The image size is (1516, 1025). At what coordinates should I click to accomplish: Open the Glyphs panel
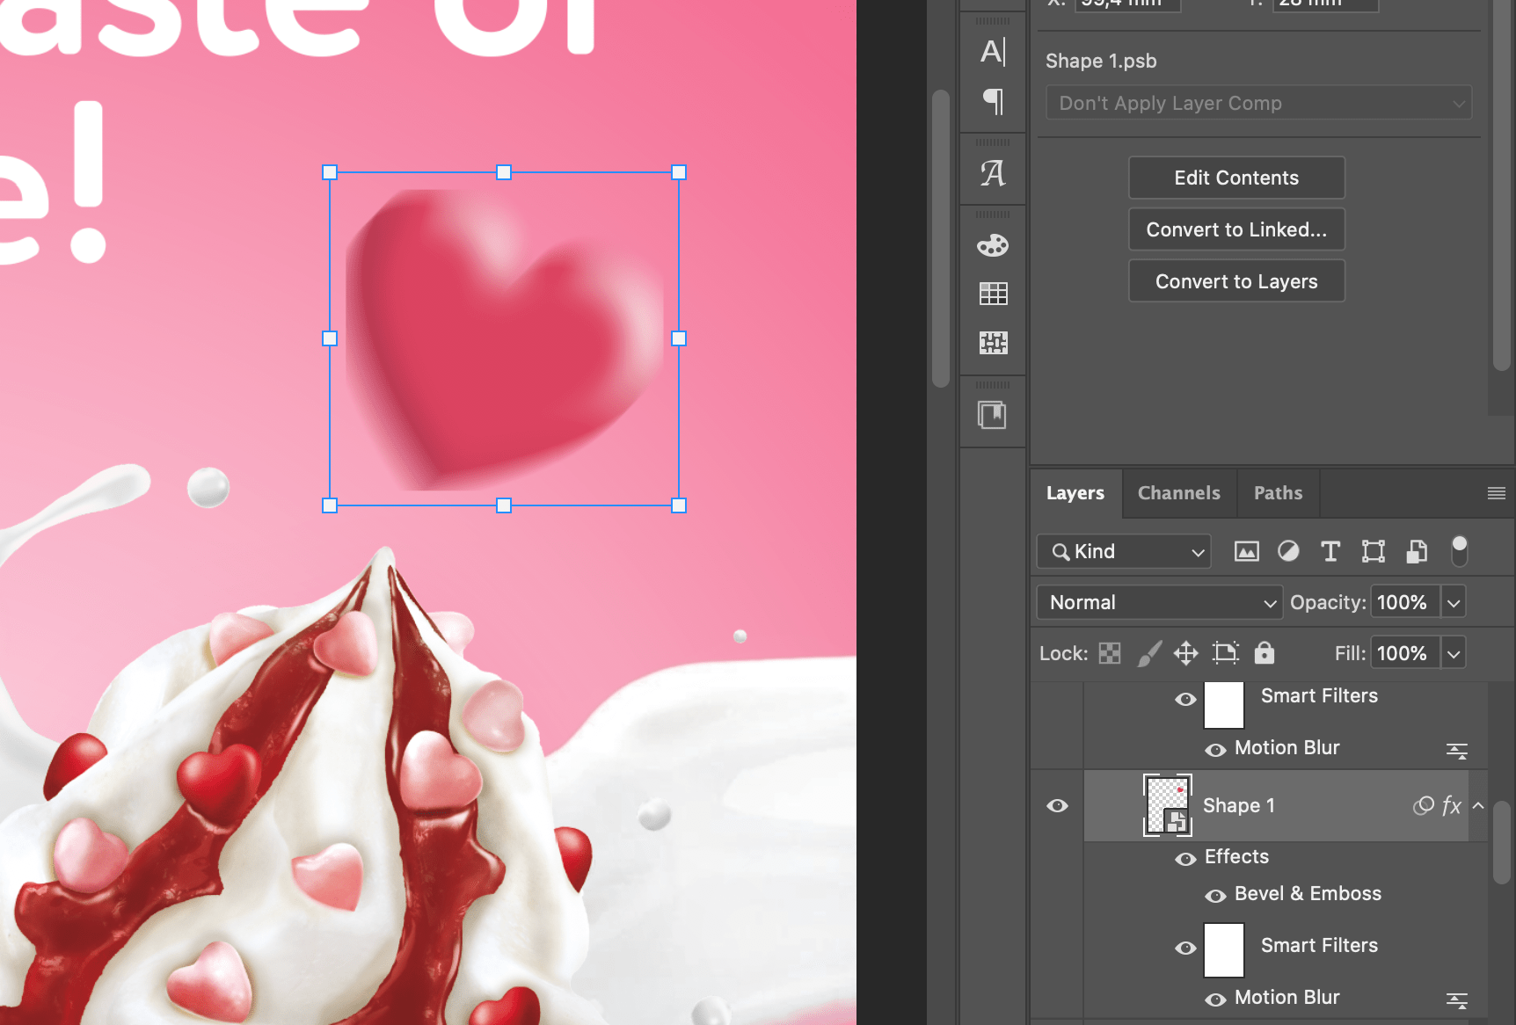coord(993,172)
